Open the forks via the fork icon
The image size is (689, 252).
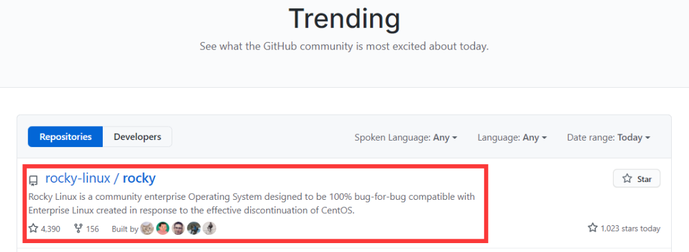78,228
